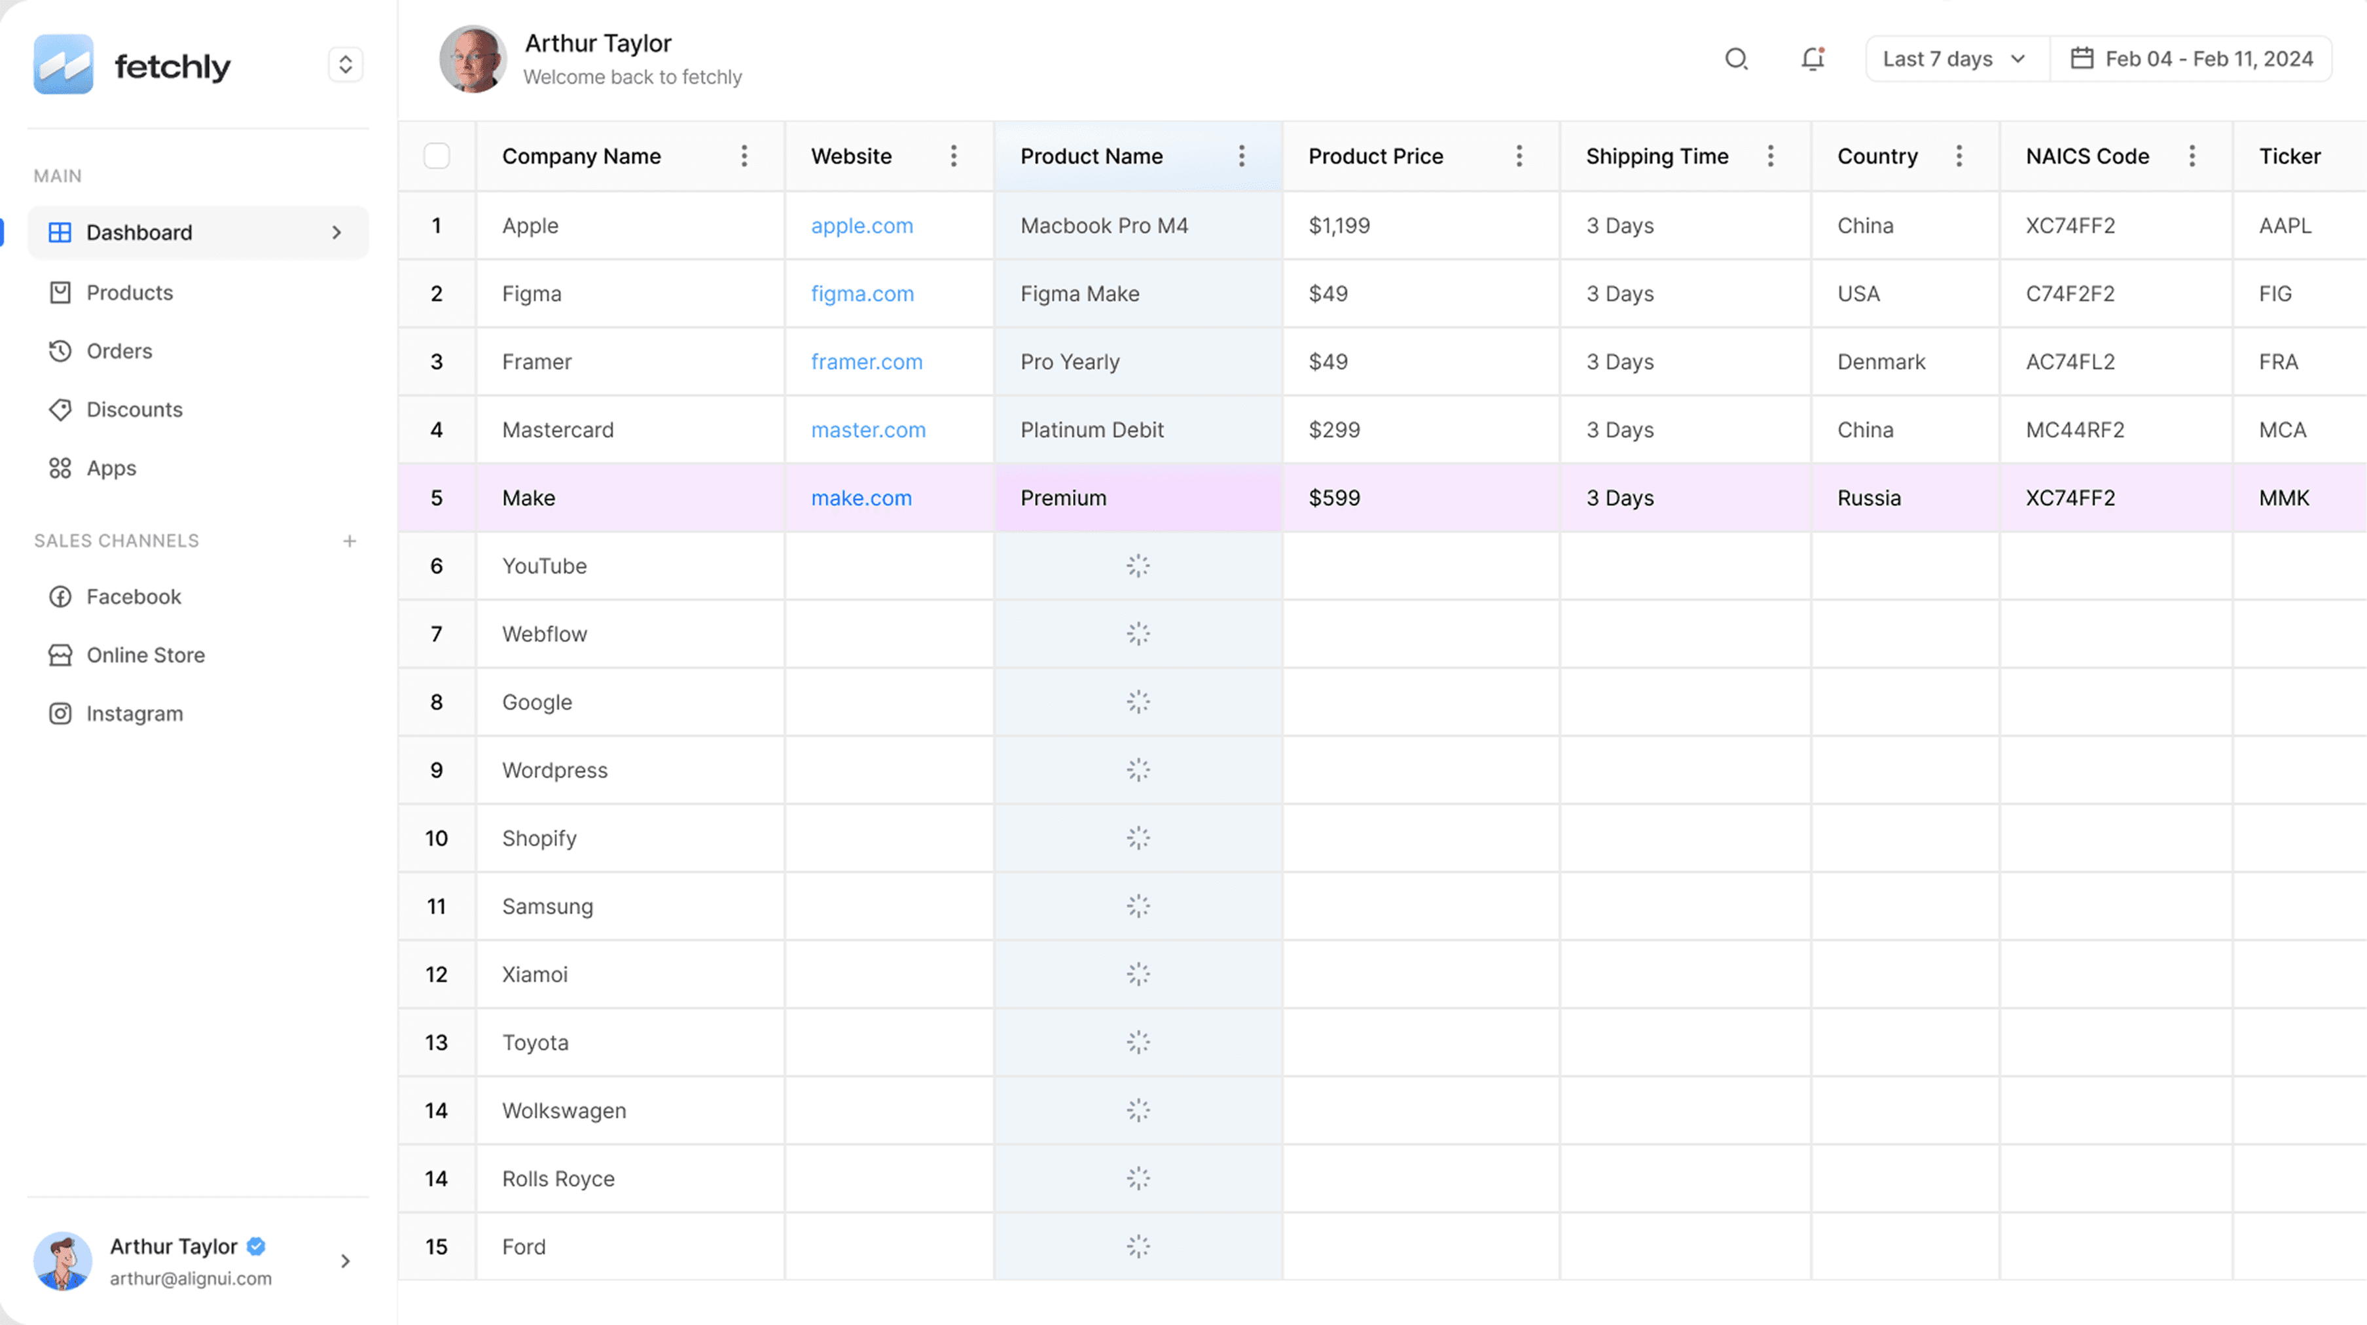Viewport: 2367px width, 1325px height.
Task: Open the Feb 04 - Feb 11 date picker
Action: tap(2192, 59)
